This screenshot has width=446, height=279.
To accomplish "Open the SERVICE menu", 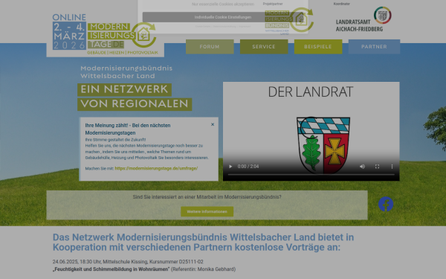I will click(264, 47).
